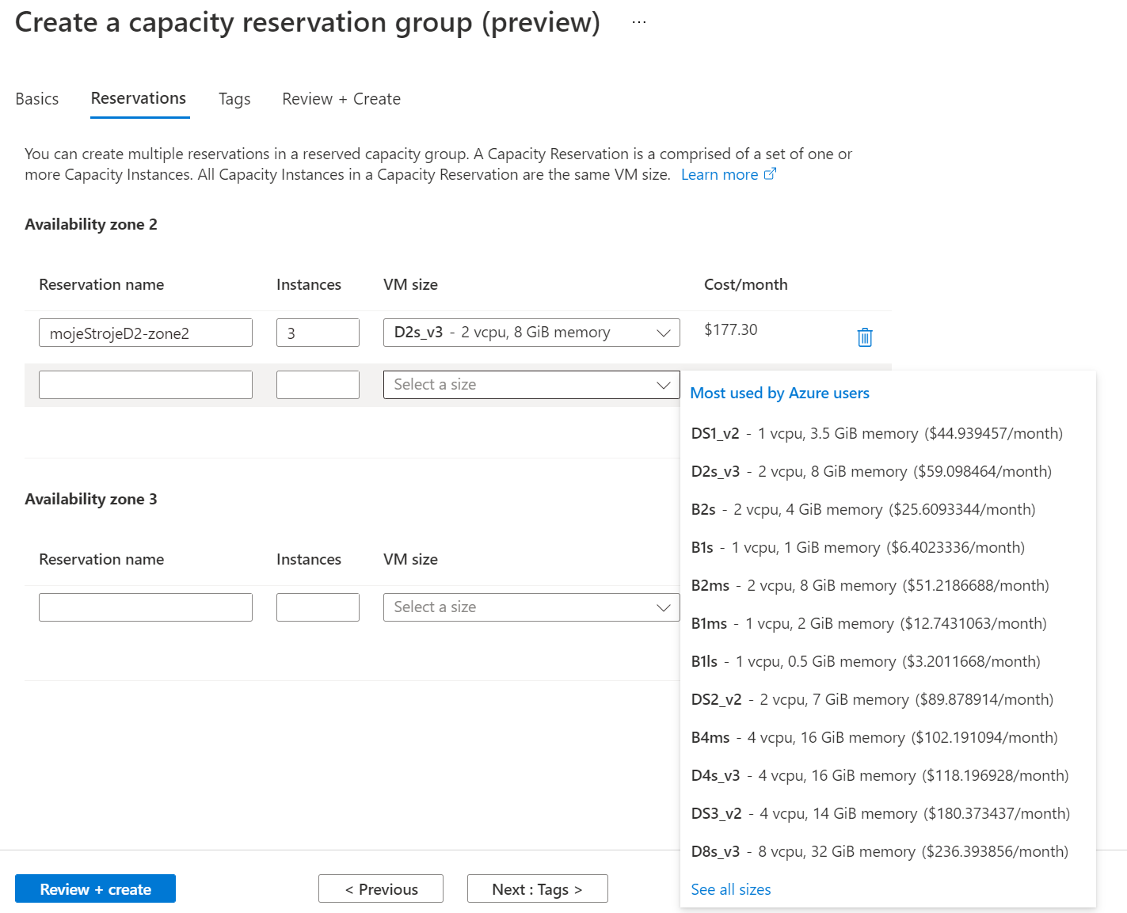This screenshot has width=1127, height=913.
Task: Switch to the Basics tab
Action: pos(37,99)
